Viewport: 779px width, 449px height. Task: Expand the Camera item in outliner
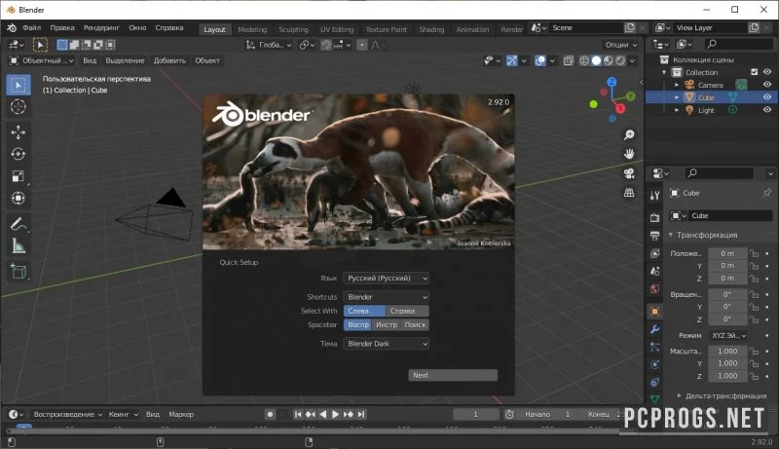pos(677,85)
